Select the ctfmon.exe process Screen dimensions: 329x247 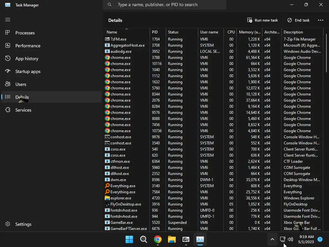pos(214,161)
